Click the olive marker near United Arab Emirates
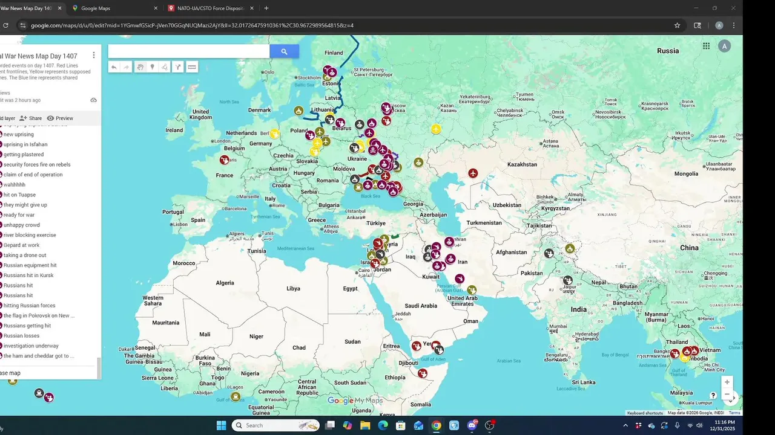 tap(472, 290)
